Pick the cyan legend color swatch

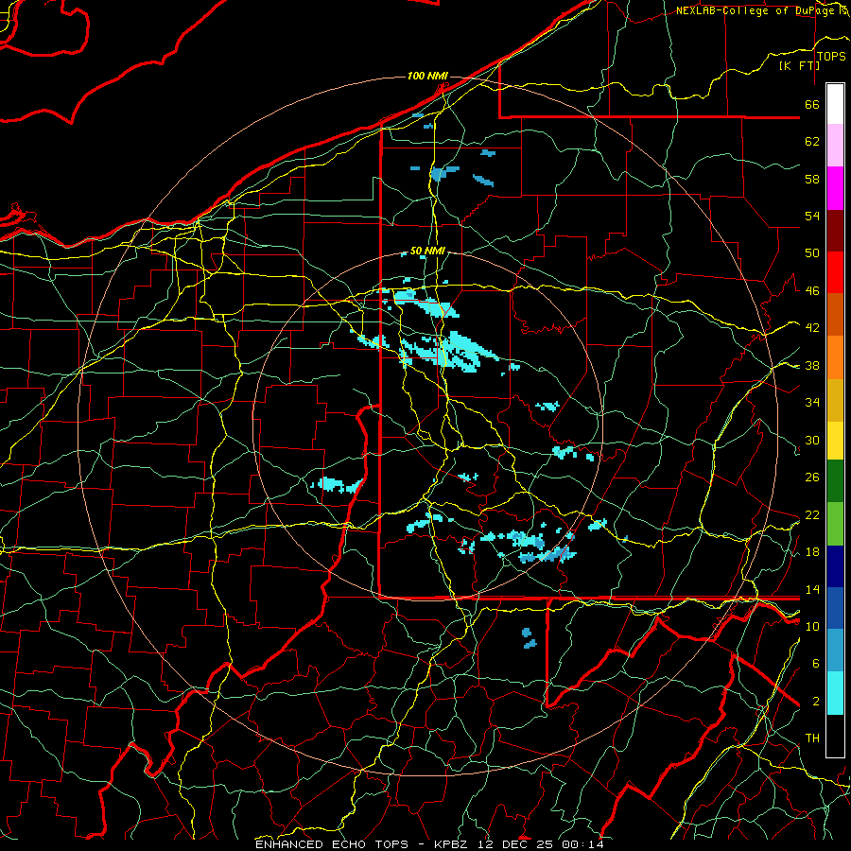pos(835,694)
